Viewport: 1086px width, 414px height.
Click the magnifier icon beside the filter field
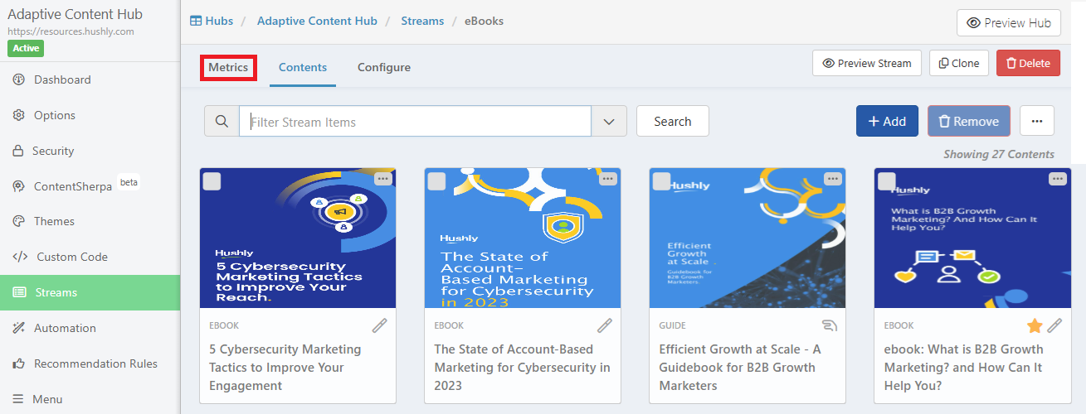pyautogui.click(x=222, y=121)
